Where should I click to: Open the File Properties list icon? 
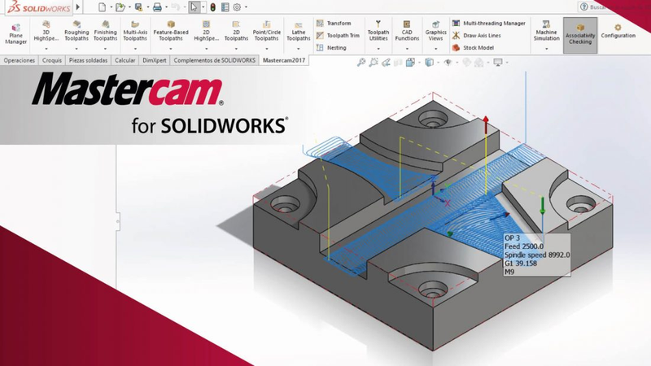click(x=225, y=7)
